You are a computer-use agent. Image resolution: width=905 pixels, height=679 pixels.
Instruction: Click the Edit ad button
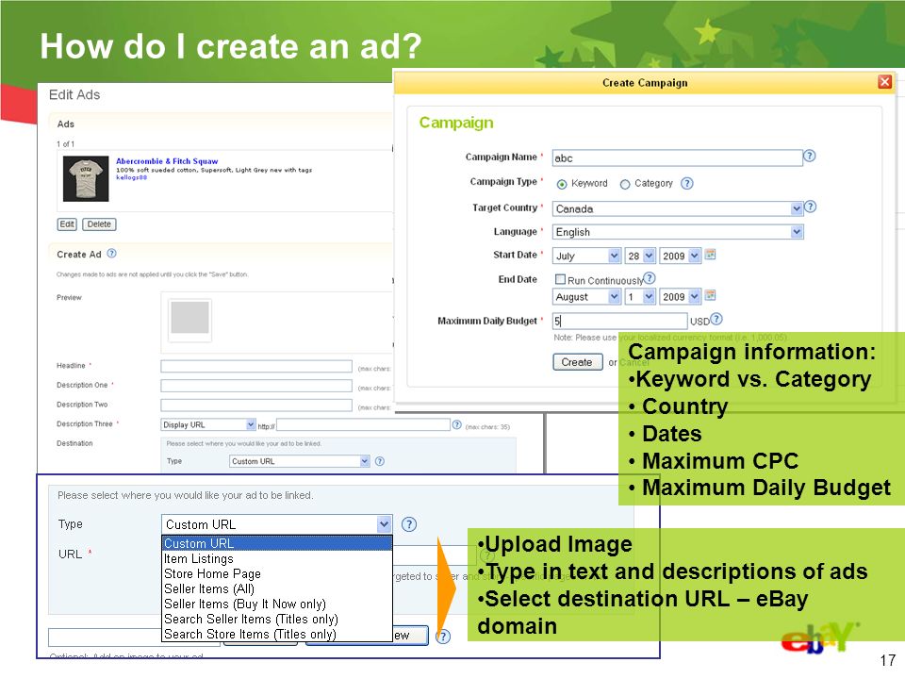click(x=67, y=224)
